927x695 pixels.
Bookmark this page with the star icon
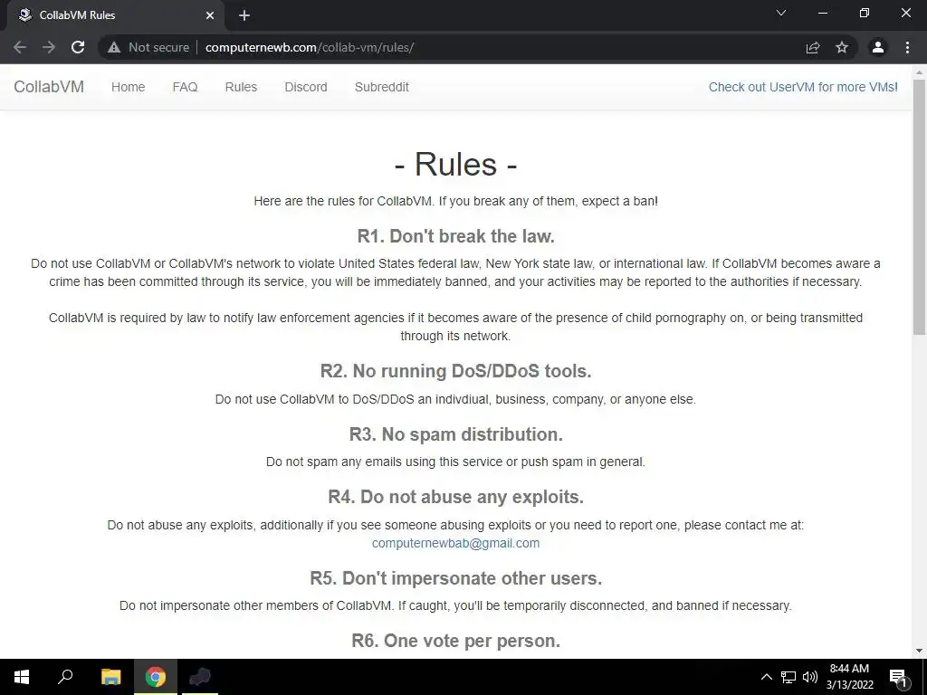click(842, 47)
